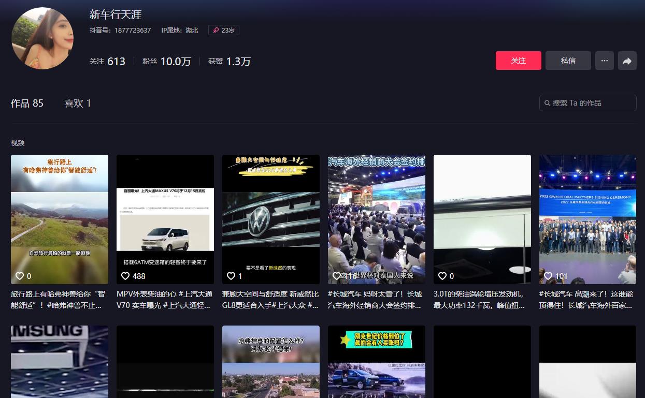
Task: Click the title #长城汽车 妈呀太香了
Action: (x=376, y=300)
